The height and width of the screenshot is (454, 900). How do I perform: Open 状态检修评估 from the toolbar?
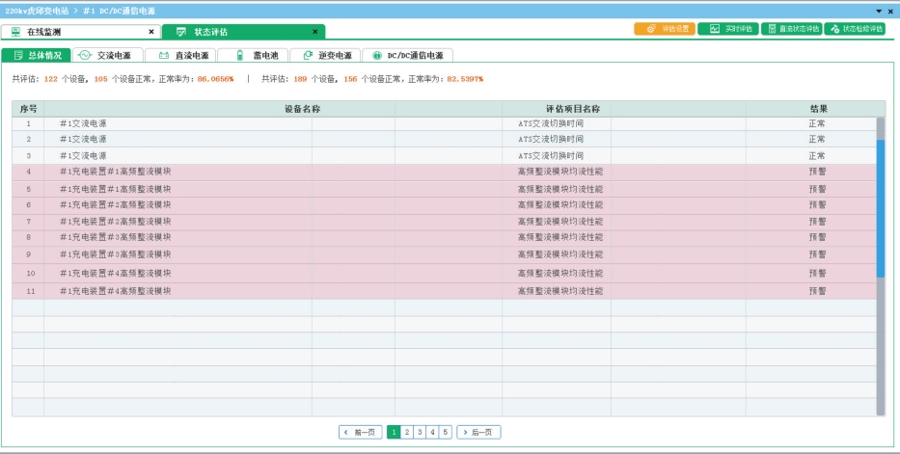tap(855, 29)
